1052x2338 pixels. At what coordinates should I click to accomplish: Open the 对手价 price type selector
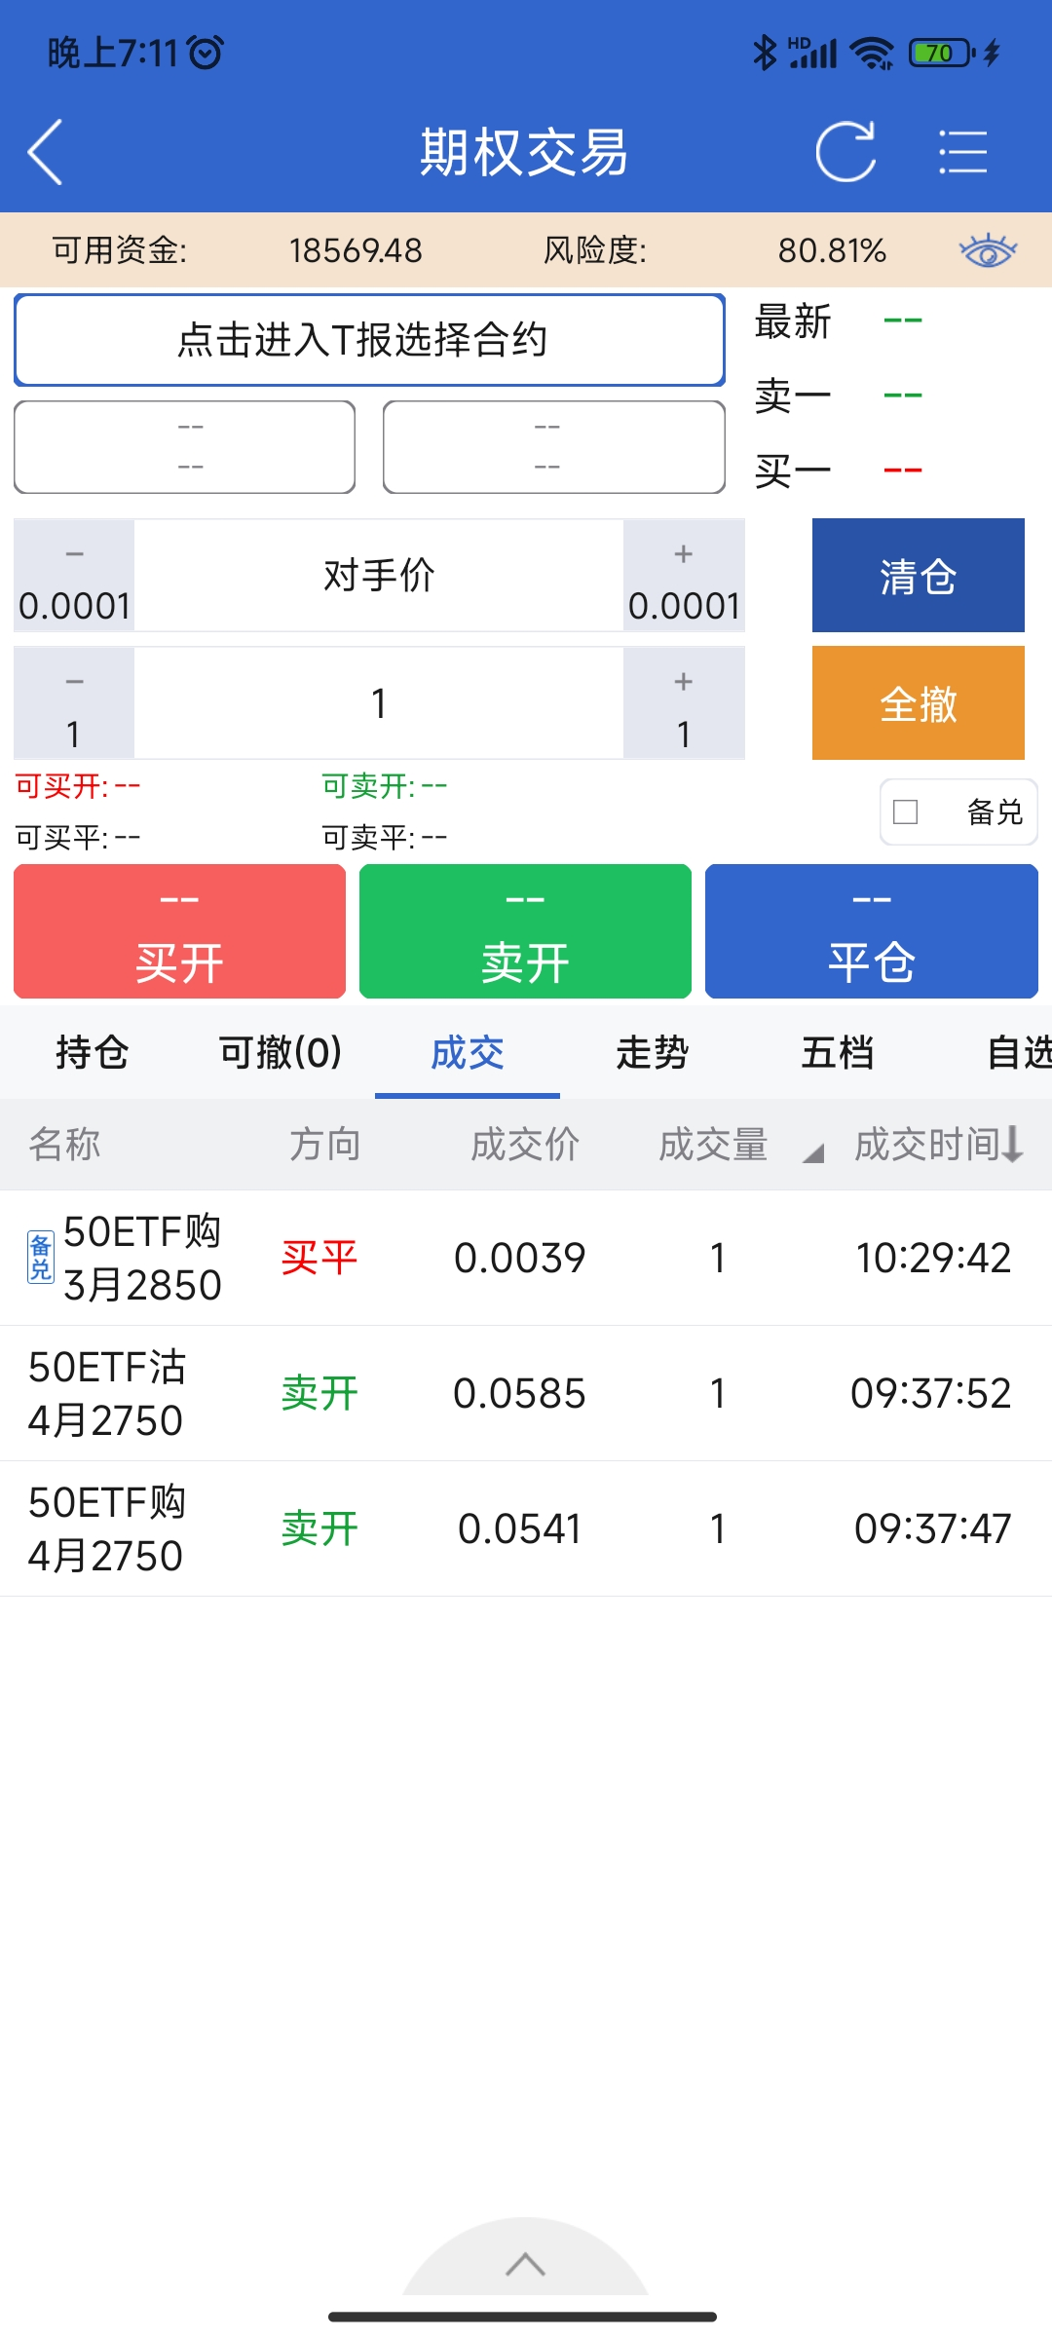(x=379, y=576)
